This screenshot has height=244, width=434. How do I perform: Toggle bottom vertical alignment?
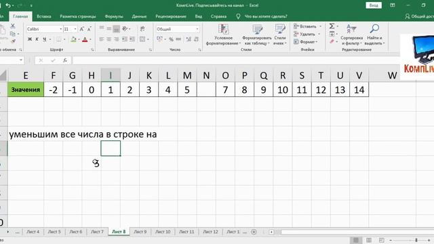click(x=117, y=28)
